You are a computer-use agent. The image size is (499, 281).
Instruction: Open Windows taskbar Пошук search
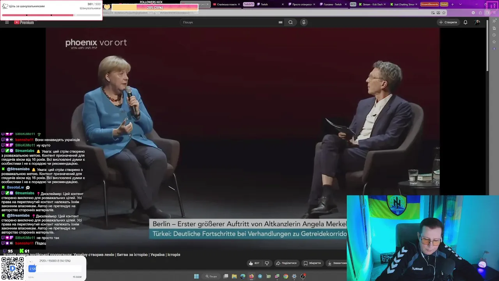tap(211, 276)
